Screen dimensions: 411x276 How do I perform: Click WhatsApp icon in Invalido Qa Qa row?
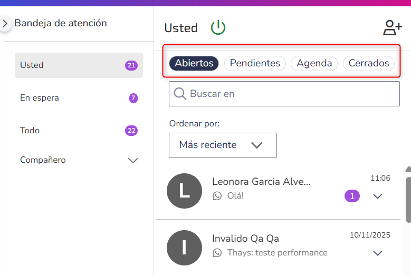[217, 253]
